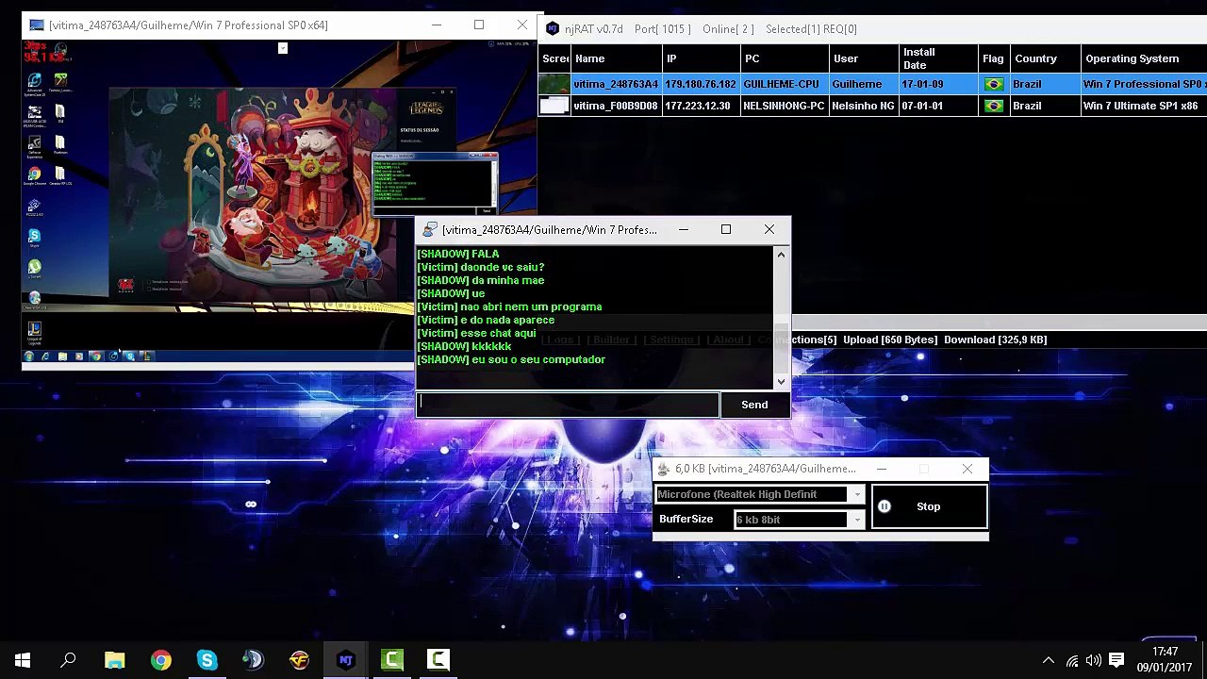Click Technic Launcher icon on remote desktop
The image size is (1207, 679).
pyautogui.click(x=60, y=82)
